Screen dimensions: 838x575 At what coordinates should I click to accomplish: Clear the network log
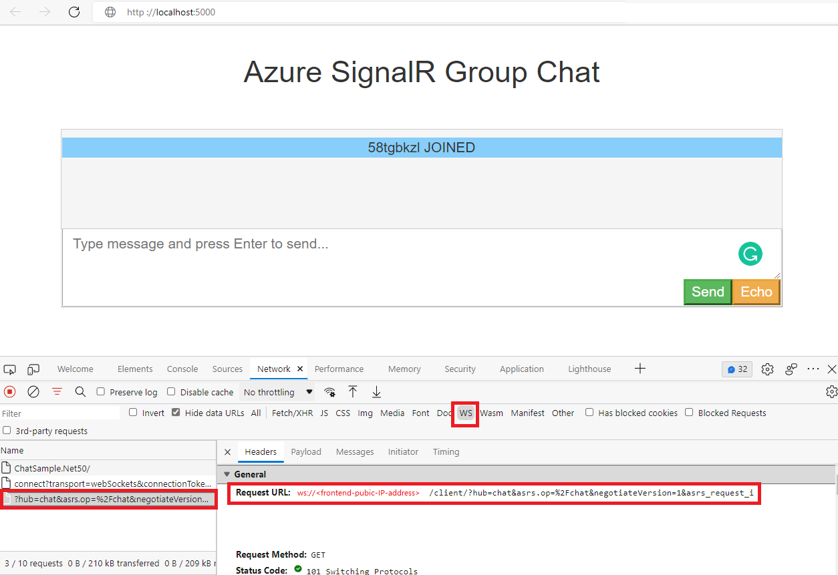click(33, 391)
